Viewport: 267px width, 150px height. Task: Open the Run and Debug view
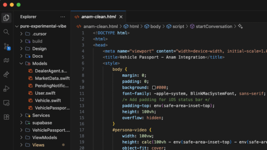pos(6,89)
